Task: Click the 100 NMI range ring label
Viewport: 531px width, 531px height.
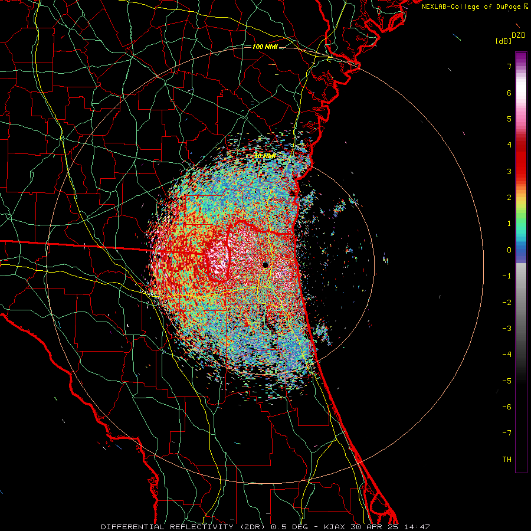Action: coord(265,47)
